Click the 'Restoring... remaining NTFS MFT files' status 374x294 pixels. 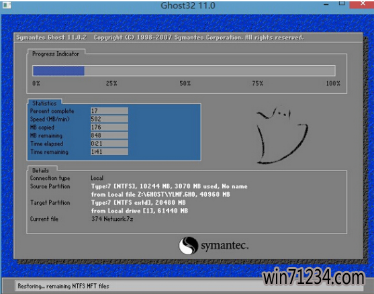tap(63, 286)
